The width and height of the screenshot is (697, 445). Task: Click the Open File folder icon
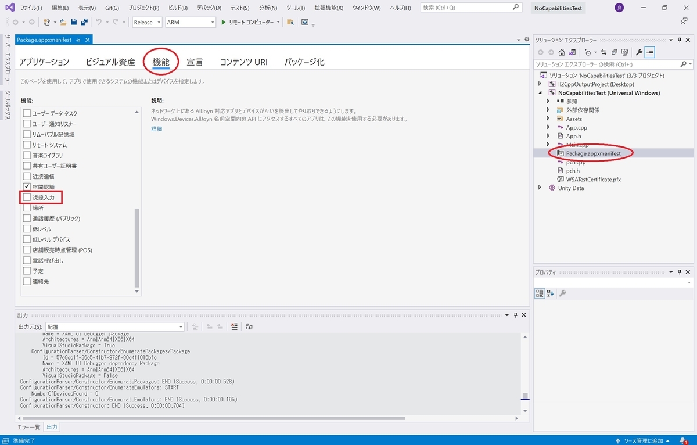click(x=63, y=22)
